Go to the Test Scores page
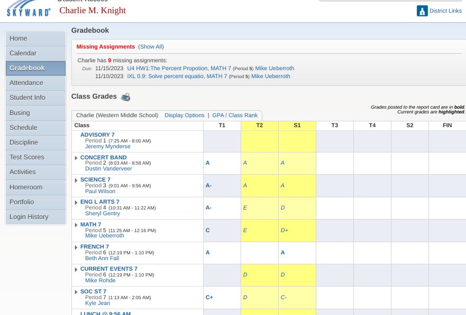 [27, 157]
